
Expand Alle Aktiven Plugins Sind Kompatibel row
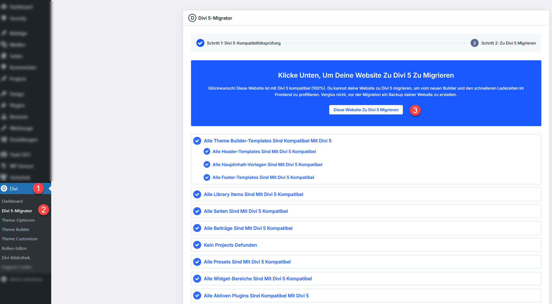tap(366, 295)
